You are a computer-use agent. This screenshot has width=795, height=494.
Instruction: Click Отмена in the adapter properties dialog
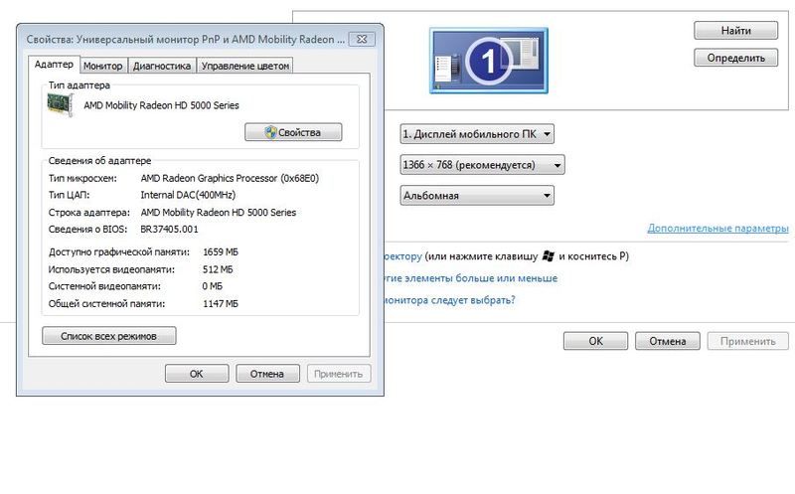[266, 374]
